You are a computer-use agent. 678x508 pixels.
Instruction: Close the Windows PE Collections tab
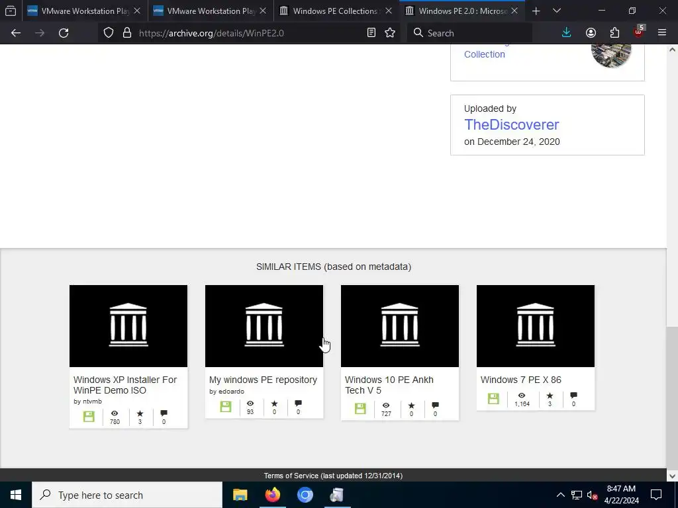(389, 11)
